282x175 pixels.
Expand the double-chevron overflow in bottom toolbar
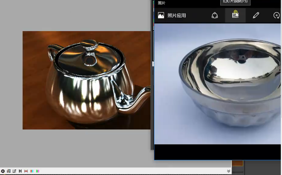pyautogui.click(x=228, y=171)
